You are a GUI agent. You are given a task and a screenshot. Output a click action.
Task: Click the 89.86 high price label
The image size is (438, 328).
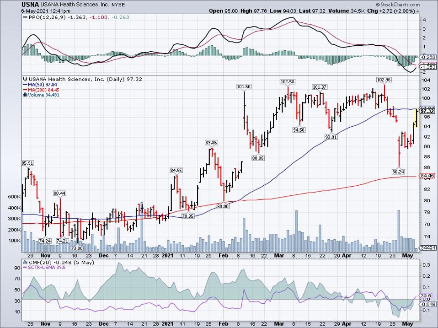coord(211,142)
